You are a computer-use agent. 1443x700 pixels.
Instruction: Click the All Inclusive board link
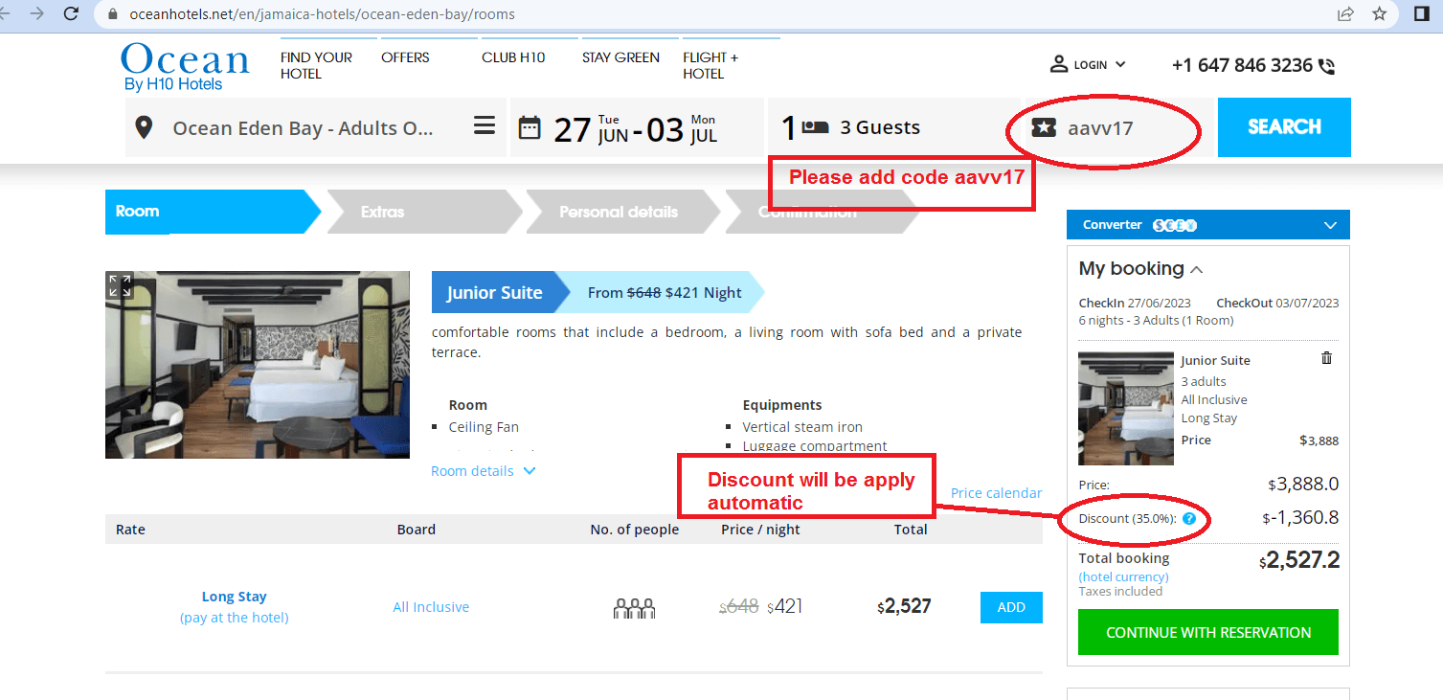coord(431,607)
